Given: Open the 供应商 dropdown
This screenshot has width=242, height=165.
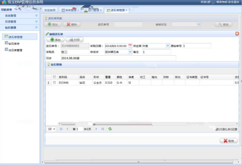Looking at the screenshot, I should click(167, 46).
